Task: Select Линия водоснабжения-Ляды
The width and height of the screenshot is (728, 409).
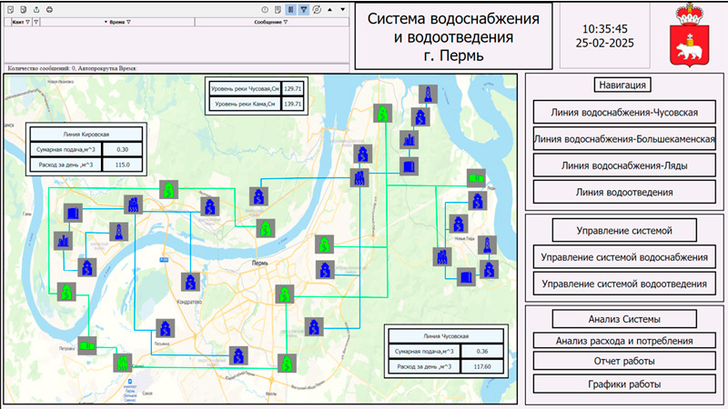Action: click(624, 165)
